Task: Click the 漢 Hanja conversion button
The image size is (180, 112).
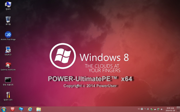Action: (148, 109)
